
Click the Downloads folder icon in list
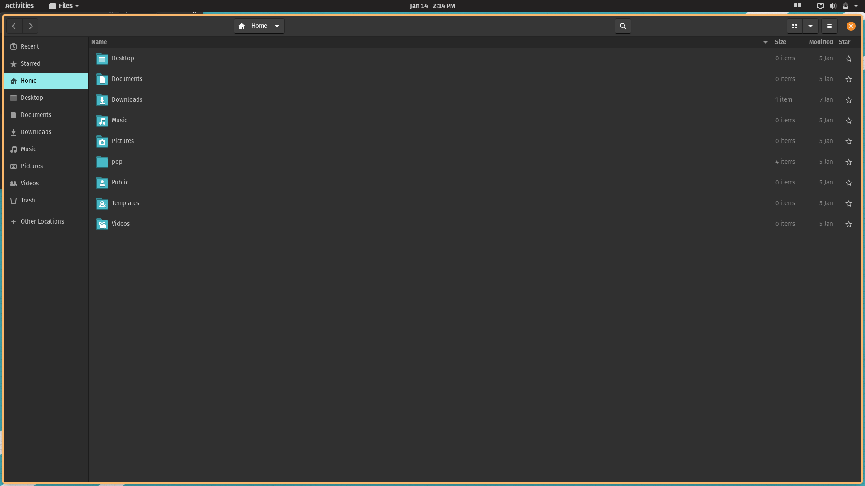(102, 100)
